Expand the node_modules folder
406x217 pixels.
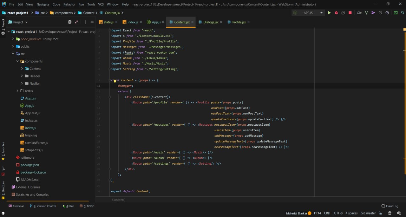coord(13,39)
